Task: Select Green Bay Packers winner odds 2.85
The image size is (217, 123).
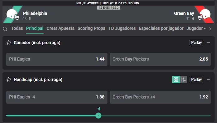Action: click(x=160, y=59)
